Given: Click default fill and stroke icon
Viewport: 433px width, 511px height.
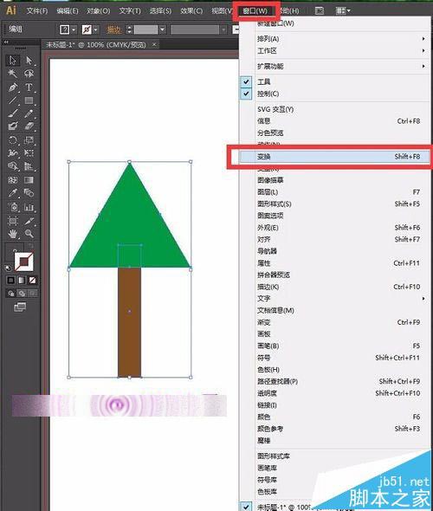Looking at the screenshot, I should (x=8, y=268).
